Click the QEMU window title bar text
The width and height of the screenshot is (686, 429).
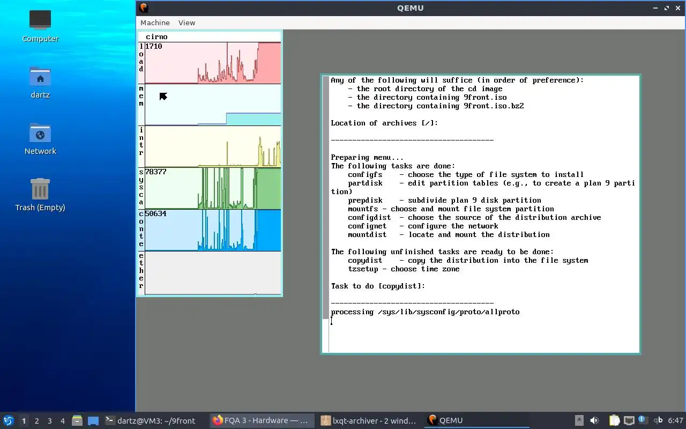point(411,8)
